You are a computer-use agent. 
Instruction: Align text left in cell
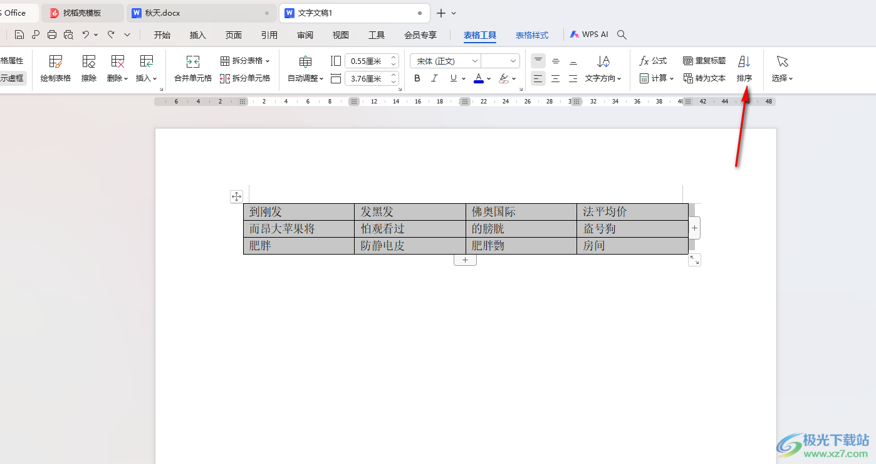(538, 78)
